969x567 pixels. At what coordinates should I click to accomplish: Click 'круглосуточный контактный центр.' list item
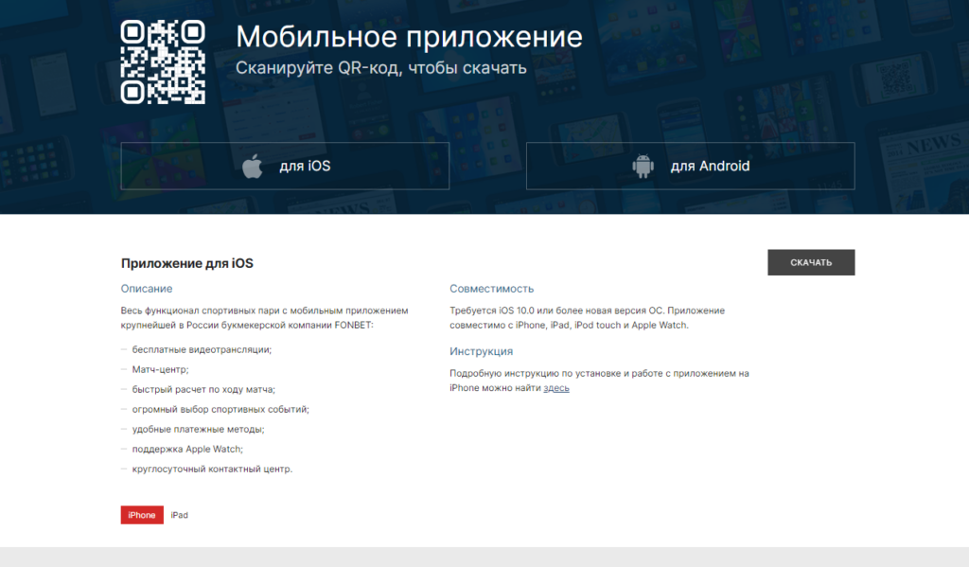[212, 469]
